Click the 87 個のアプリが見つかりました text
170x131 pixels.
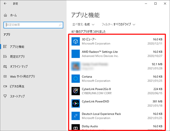[x=88, y=32]
